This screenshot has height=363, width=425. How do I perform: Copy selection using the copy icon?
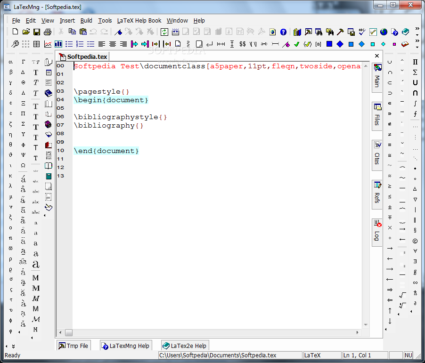coord(72,32)
